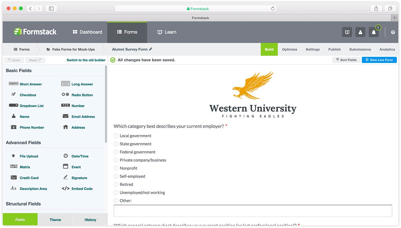Add a File Upload field icon
This screenshot has height=228, width=401.
pyautogui.click(x=13, y=156)
